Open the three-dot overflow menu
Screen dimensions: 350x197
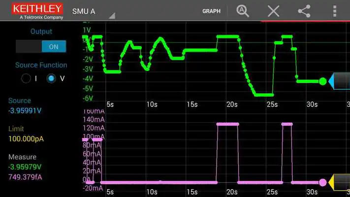(335, 11)
